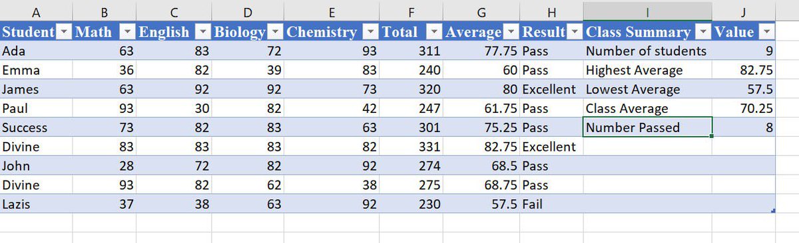Open the Math column filter dropdown
Image resolution: width=799 pixels, height=243 pixels.
[x=128, y=33]
